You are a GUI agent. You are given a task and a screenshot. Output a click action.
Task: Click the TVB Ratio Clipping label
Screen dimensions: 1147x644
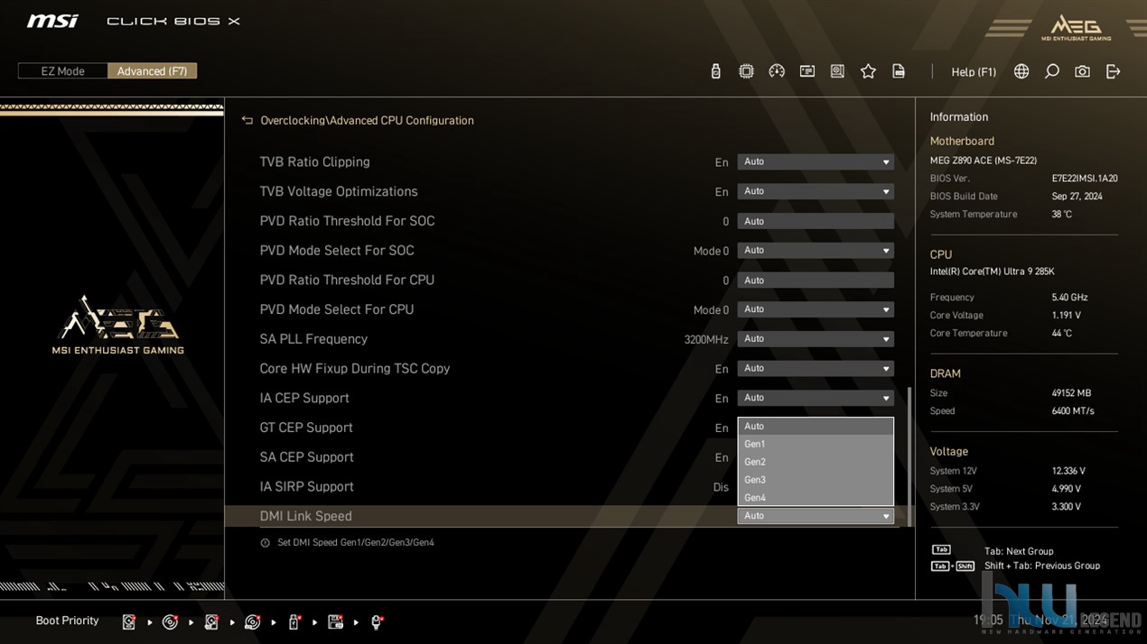(314, 162)
